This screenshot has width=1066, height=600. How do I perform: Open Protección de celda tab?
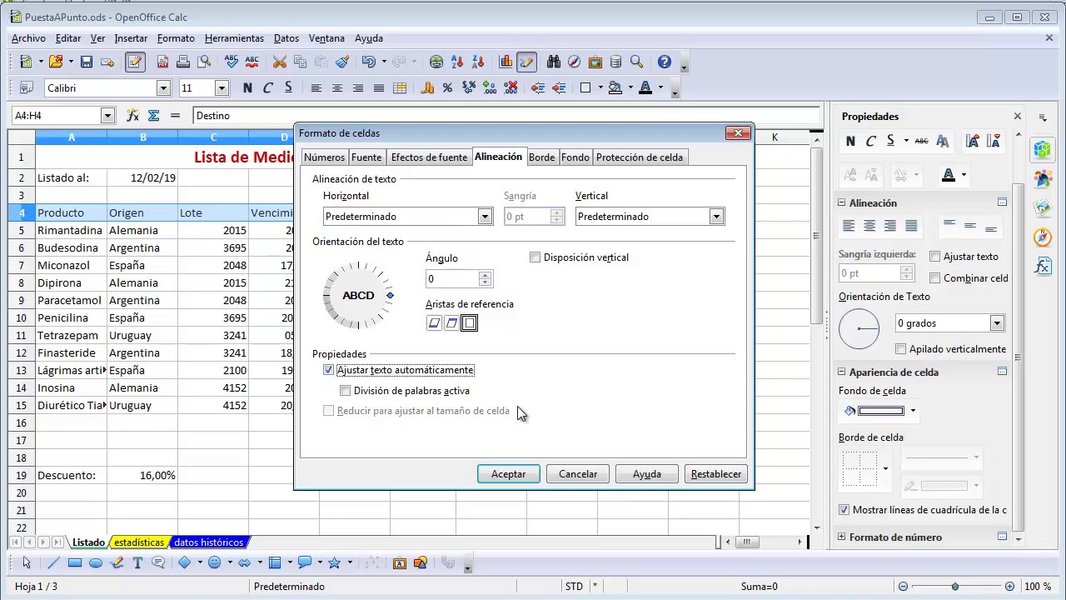[x=640, y=157]
